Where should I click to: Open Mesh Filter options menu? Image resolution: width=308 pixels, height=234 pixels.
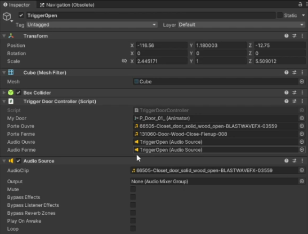302,72
